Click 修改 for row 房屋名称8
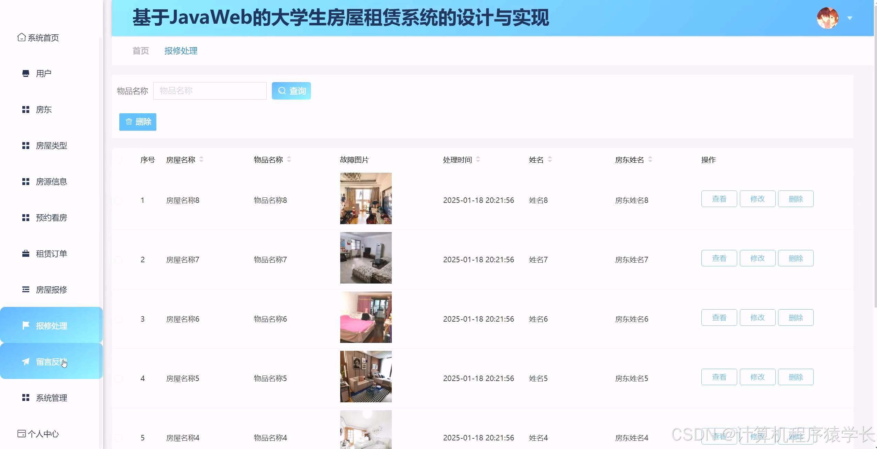The width and height of the screenshot is (877, 449). coord(757,199)
